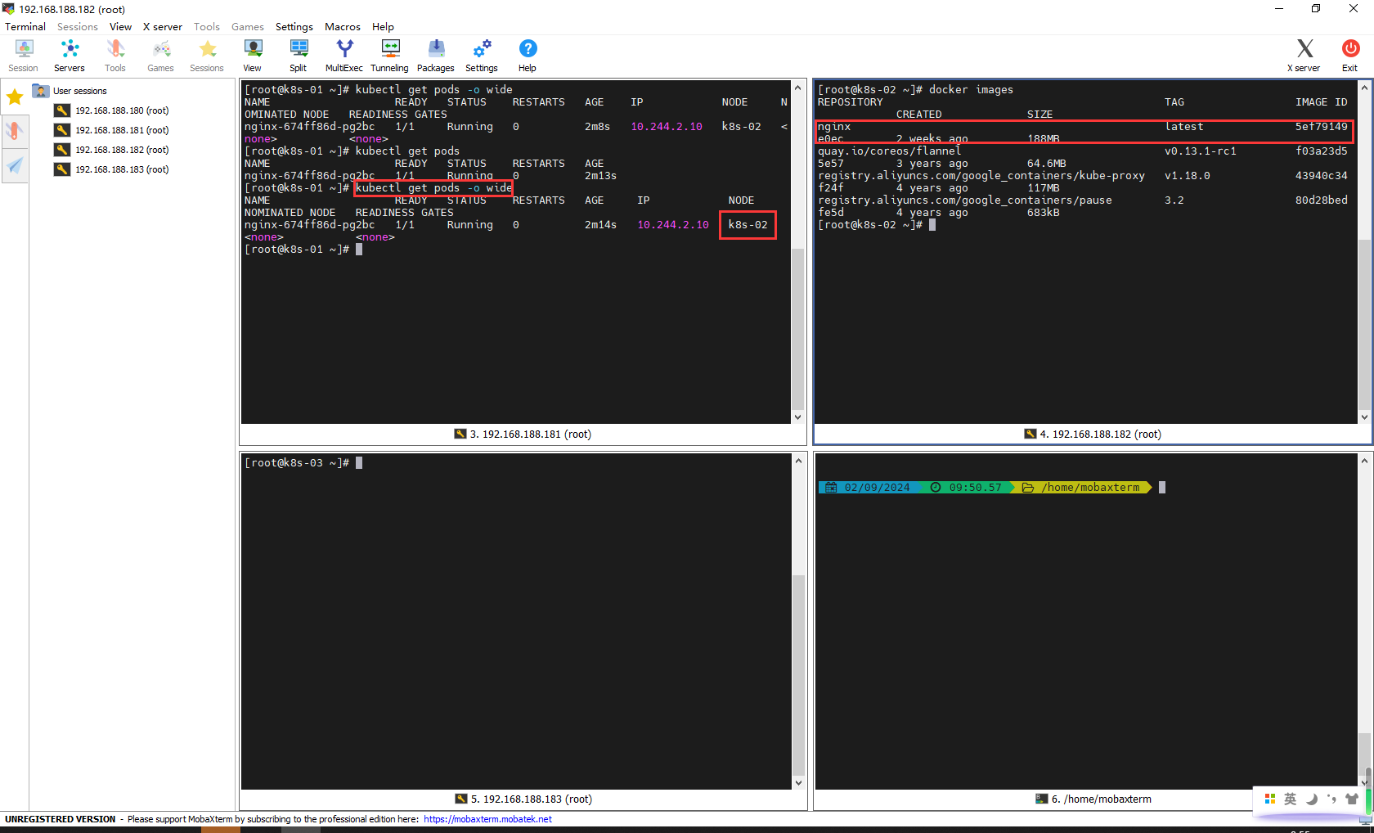Open the Macros menu
This screenshot has height=833, width=1374.
click(x=343, y=27)
